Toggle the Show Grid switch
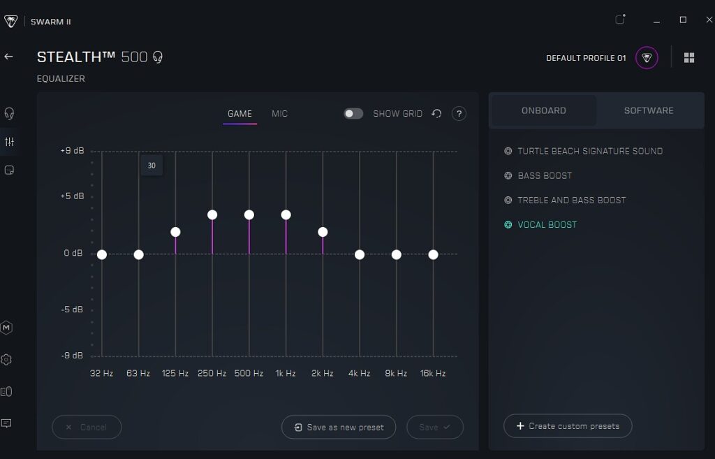The image size is (715, 459). click(353, 114)
